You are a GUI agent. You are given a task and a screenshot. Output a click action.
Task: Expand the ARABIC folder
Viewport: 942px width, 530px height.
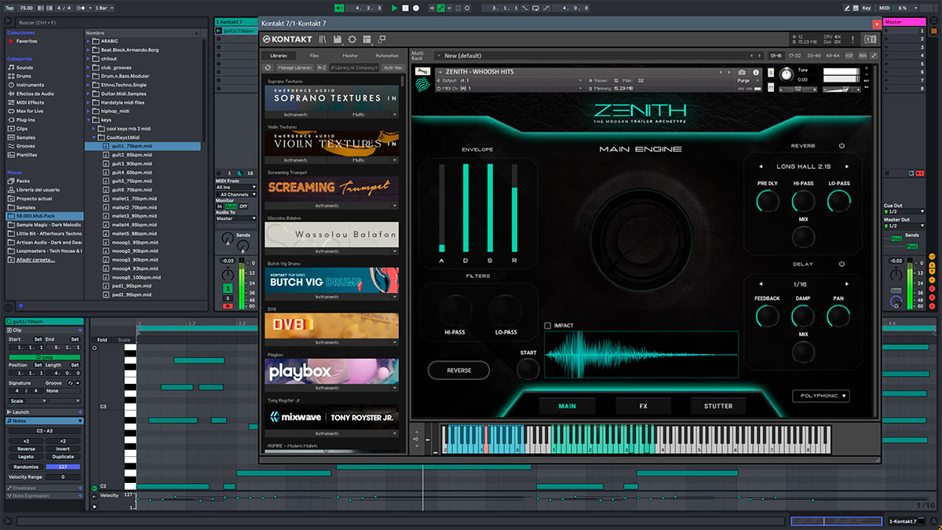89,41
